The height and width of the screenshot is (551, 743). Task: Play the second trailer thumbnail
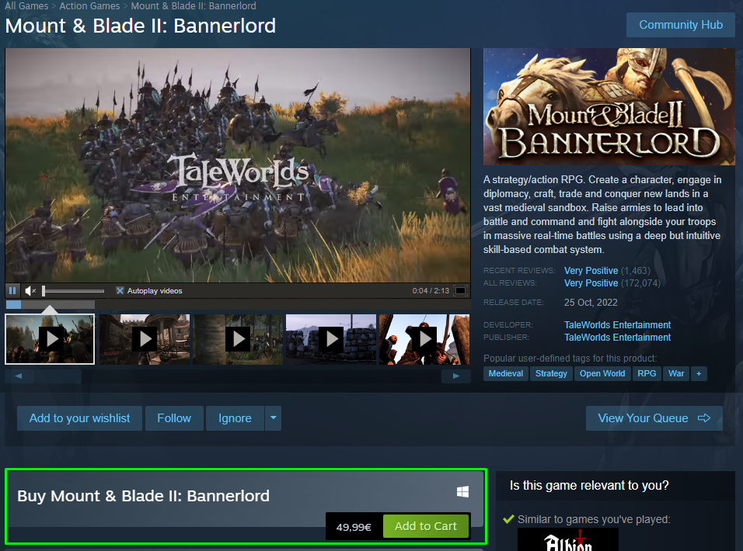click(145, 339)
